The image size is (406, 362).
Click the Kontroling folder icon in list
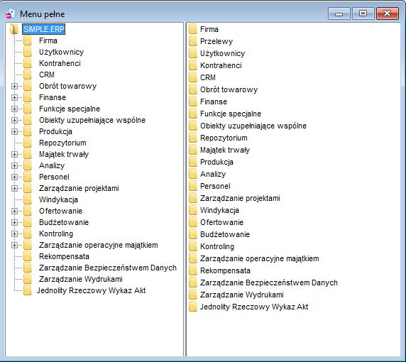(x=193, y=246)
